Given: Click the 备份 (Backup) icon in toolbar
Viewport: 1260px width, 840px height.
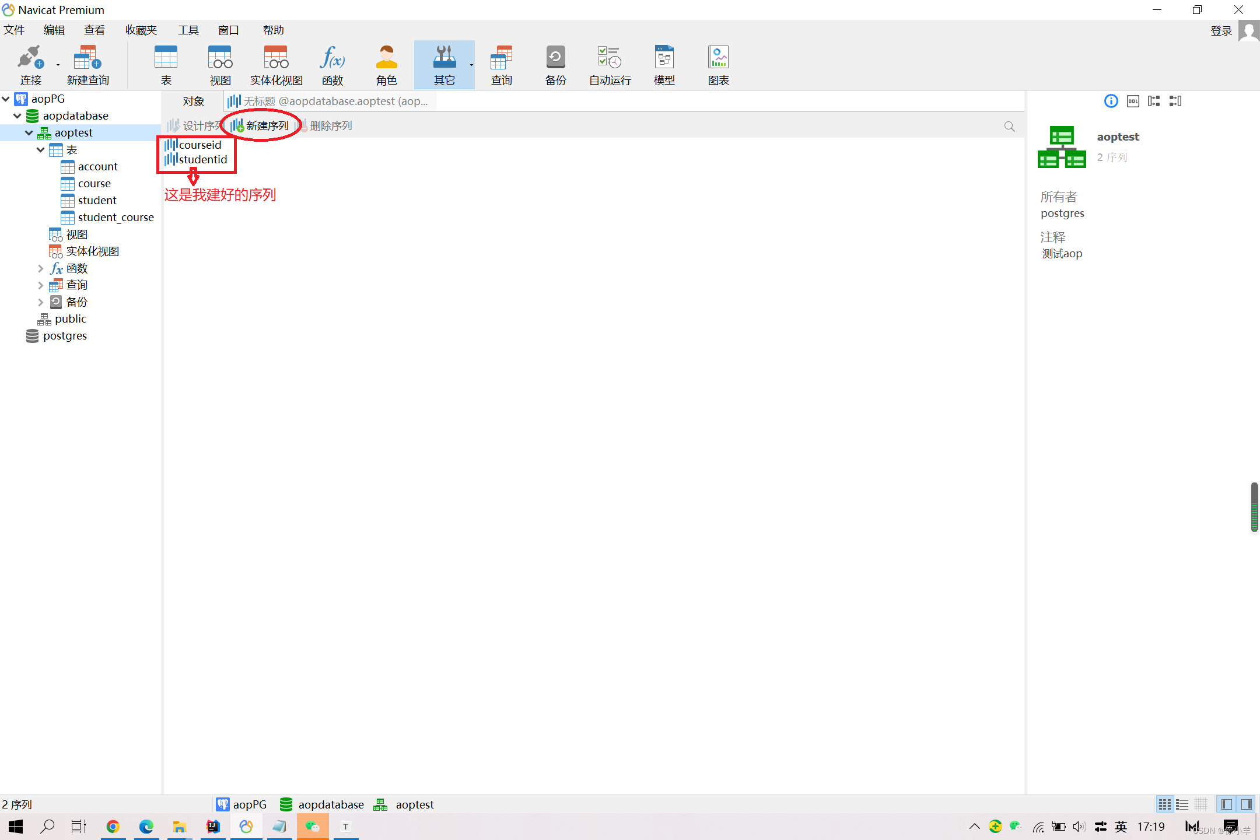Looking at the screenshot, I should (x=555, y=63).
